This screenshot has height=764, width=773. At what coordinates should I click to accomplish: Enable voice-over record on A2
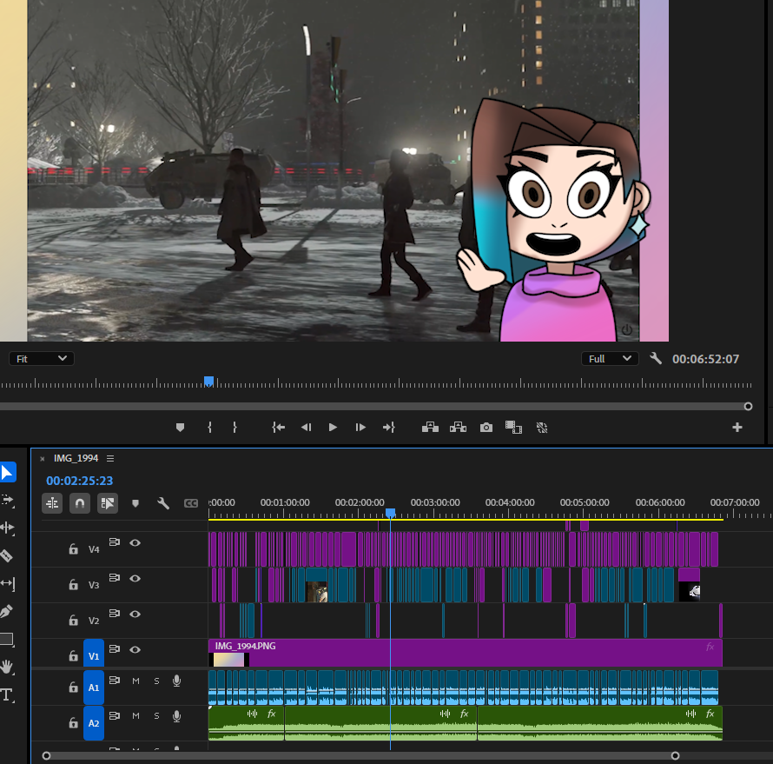coord(176,716)
